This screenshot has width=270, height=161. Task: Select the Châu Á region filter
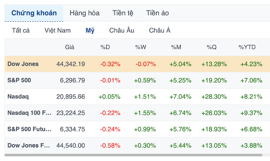(160, 30)
